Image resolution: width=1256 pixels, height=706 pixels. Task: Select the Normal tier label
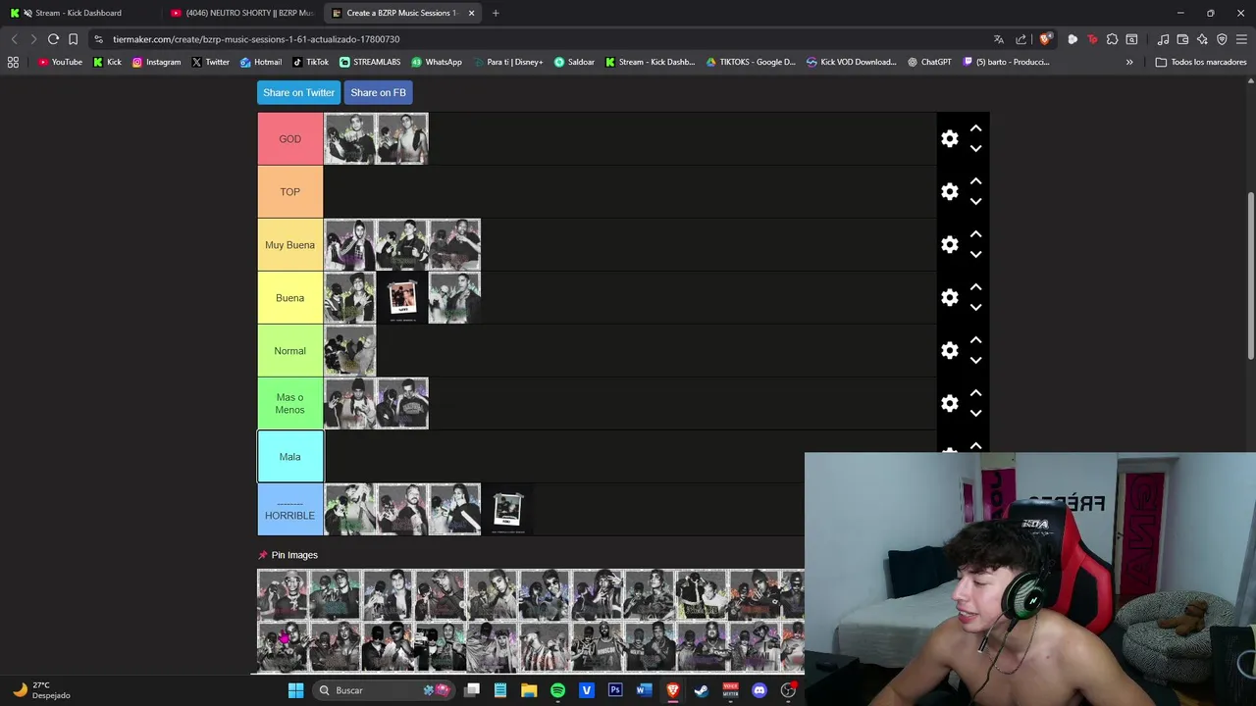290,351
